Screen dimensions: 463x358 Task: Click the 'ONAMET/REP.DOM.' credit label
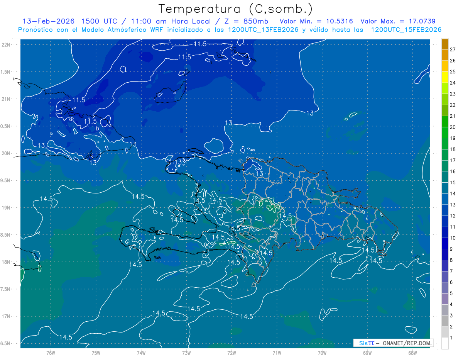click(x=407, y=343)
